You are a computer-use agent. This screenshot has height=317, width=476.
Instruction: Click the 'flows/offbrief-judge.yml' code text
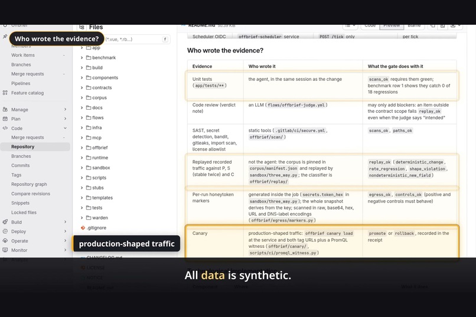[x=296, y=105]
